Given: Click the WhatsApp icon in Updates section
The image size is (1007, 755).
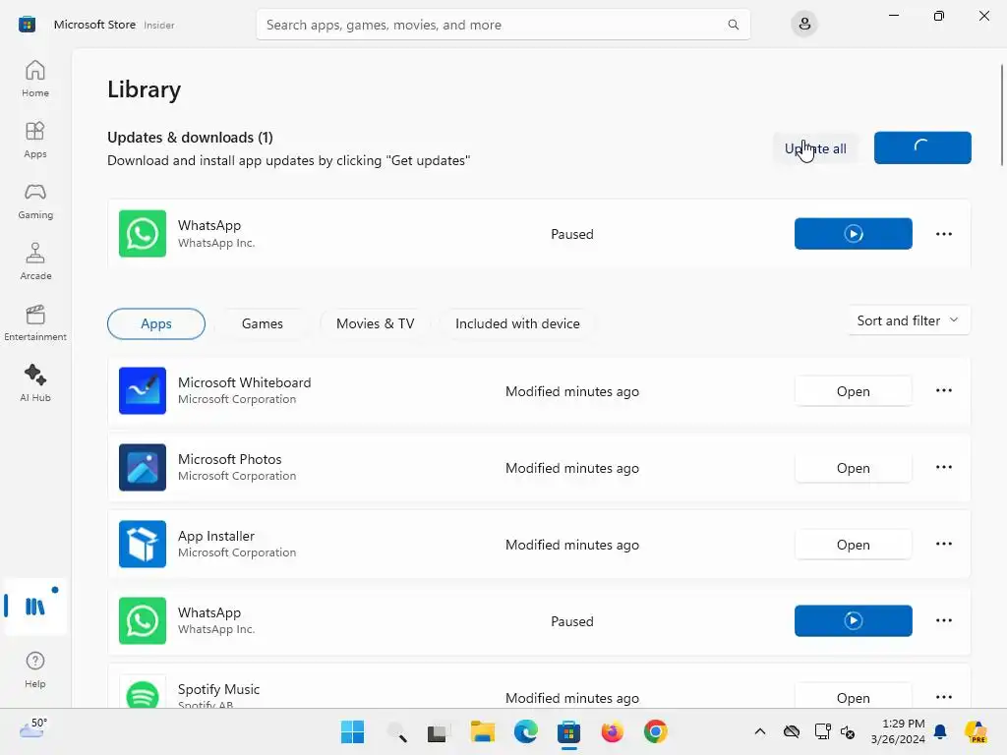Looking at the screenshot, I should [143, 234].
